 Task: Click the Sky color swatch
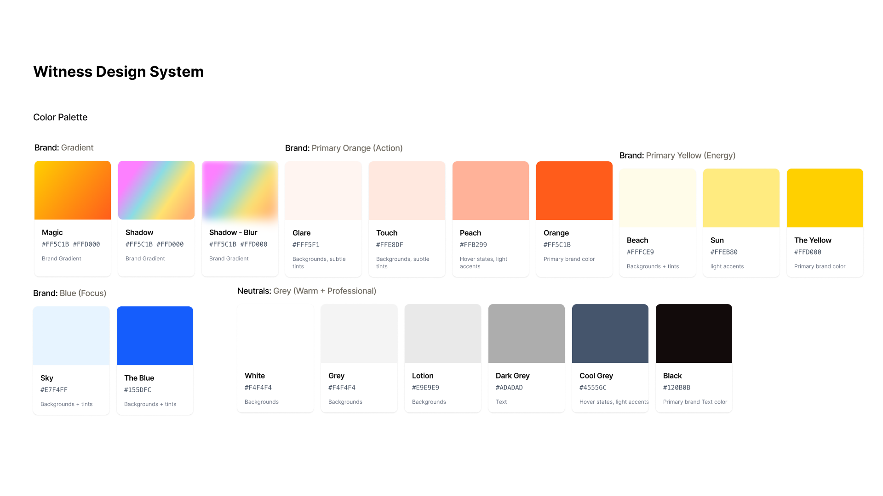pyautogui.click(x=71, y=336)
